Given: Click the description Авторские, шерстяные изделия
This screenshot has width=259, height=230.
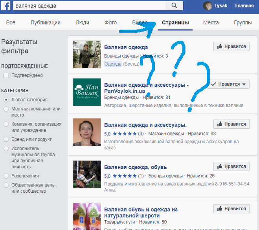Looking at the screenshot, I should tap(174, 106).
